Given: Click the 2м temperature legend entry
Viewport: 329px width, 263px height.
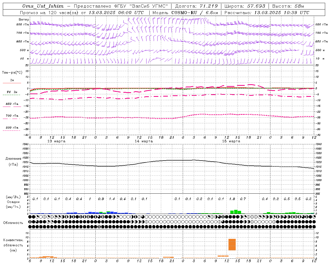Looking at the screenshot, I should click(x=12, y=80).
